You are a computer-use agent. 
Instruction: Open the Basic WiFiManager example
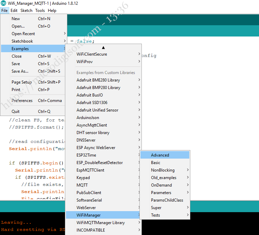165,163
